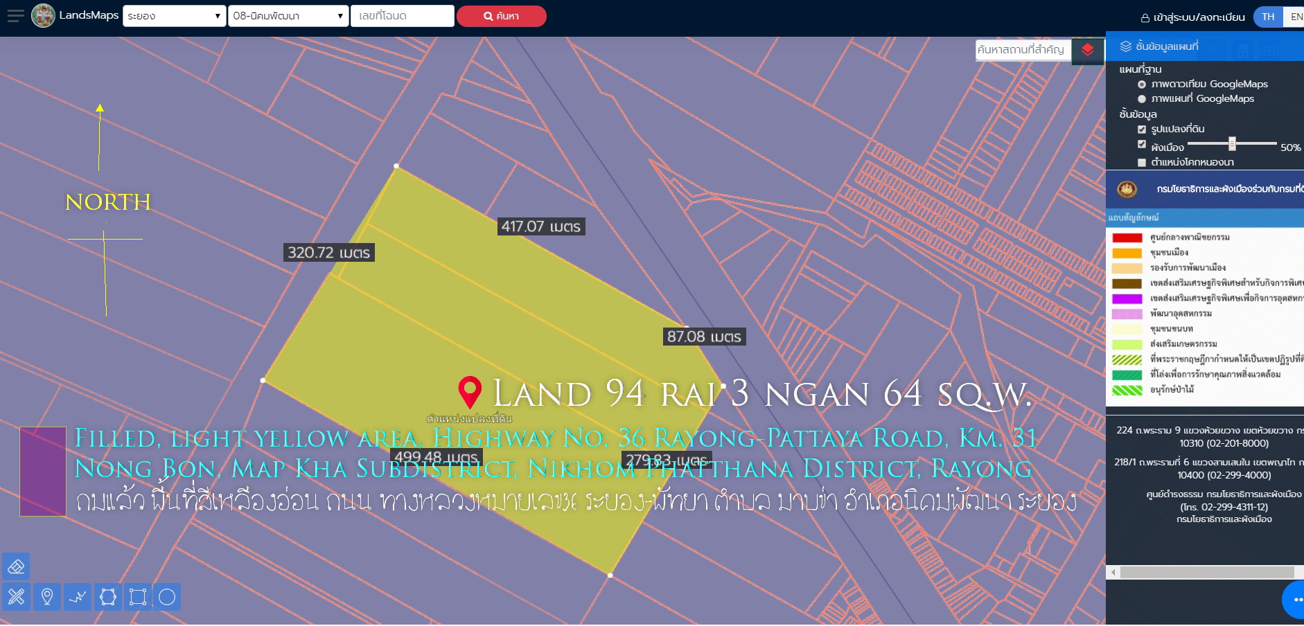This screenshot has height=626, width=1304.
Task: Open the ruler and pencil measure tool
Action: [x=16, y=597]
